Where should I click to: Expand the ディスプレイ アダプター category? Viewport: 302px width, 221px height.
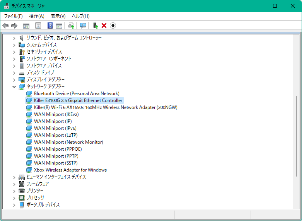14,80
